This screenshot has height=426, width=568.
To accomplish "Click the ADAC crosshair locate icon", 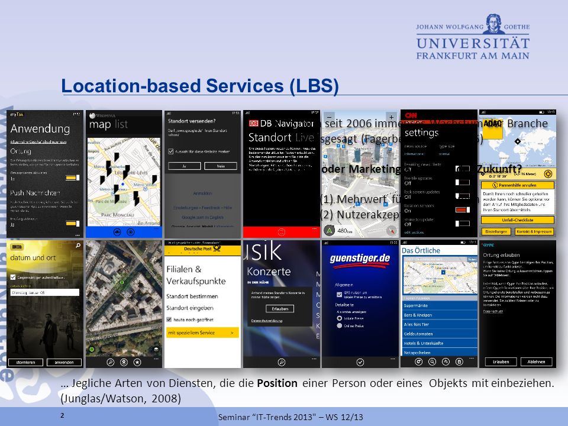I will point(548,174).
